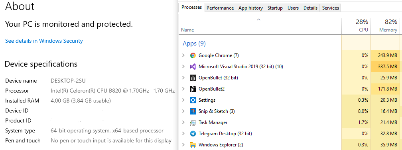Click the sort arrow above Name column
Viewport: 402px width, 150px height.
pos(259,20)
